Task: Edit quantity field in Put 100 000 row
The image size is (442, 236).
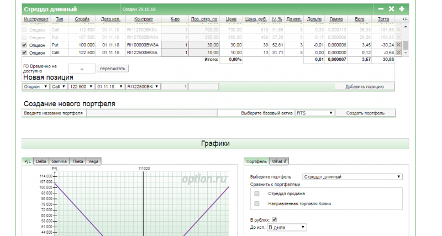Action: click(x=175, y=45)
